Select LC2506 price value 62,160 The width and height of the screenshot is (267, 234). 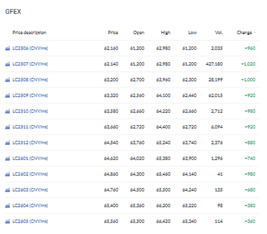tap(111, 48)
